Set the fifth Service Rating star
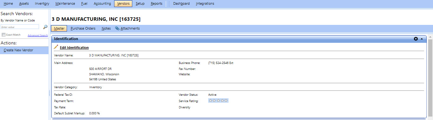Screen dimensions: 433x120 coord(226,100)
